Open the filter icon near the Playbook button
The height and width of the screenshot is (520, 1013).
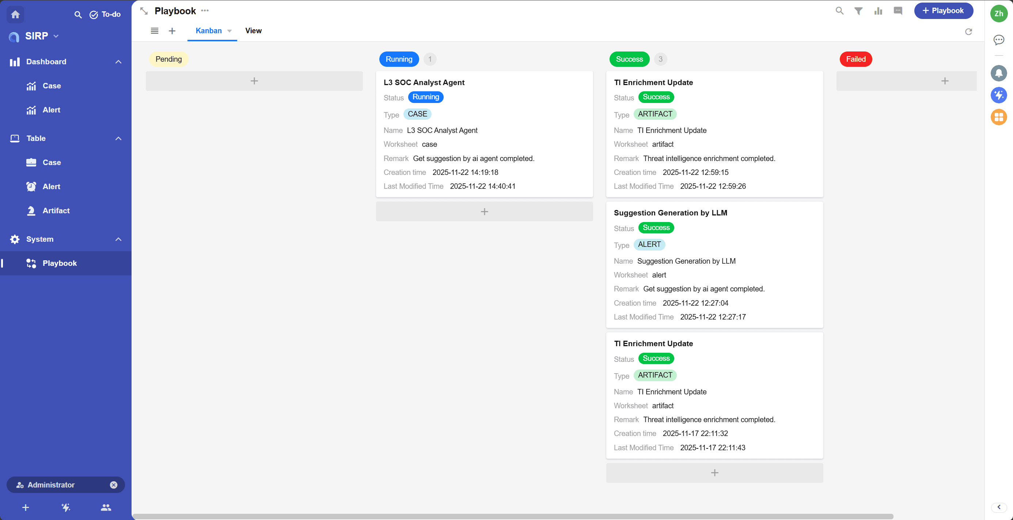(x=858, y=11)
